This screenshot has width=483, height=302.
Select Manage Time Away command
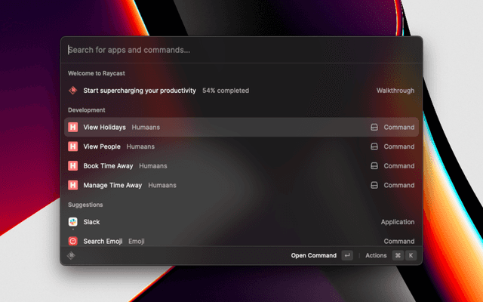tap(112, 184)
